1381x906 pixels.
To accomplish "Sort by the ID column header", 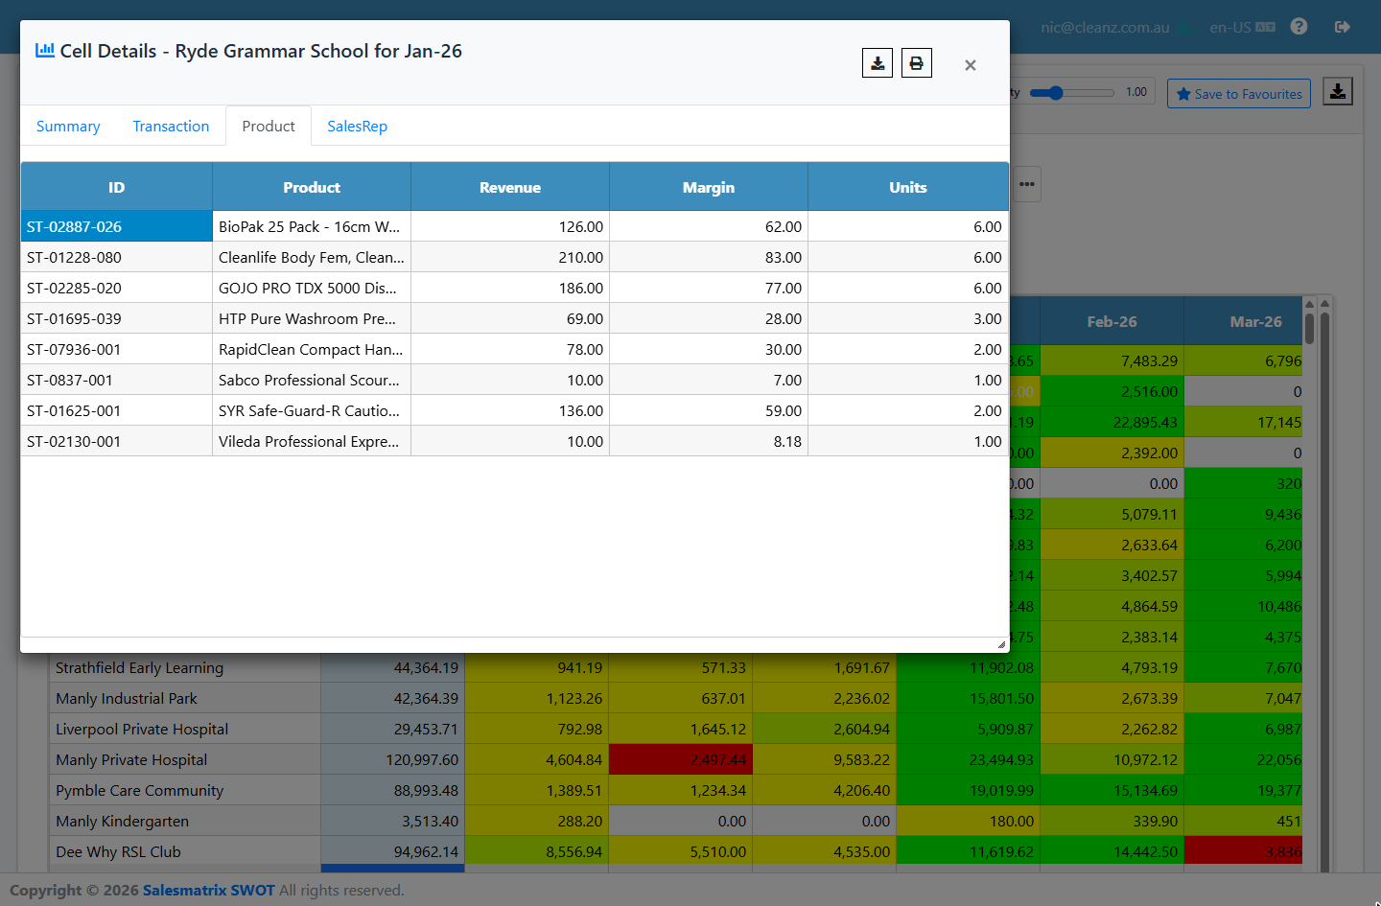I will click(116, 187).
